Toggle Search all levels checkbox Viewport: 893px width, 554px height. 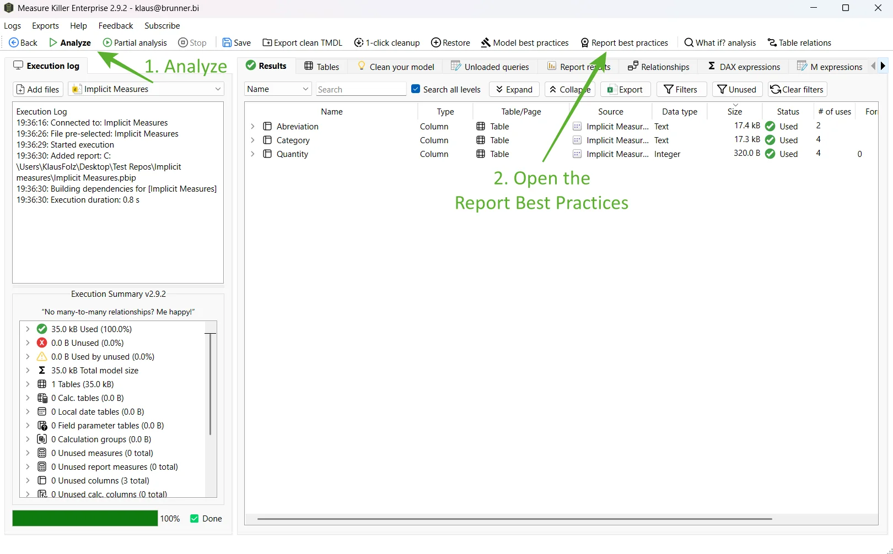pos(416,89)
